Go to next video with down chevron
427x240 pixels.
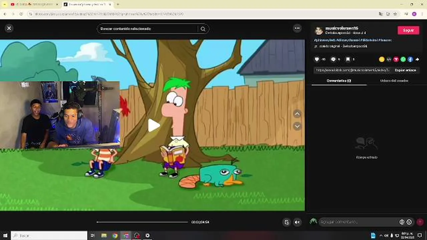pyautogui.click(x=297, y=126)
